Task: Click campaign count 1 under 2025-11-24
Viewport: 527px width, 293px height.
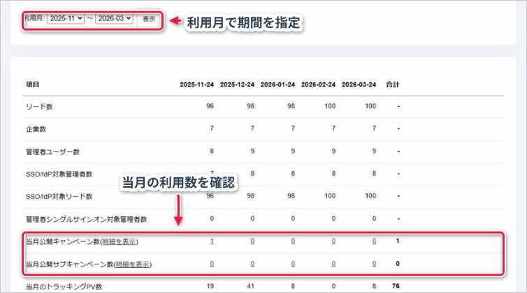Action: click(212, 241)
